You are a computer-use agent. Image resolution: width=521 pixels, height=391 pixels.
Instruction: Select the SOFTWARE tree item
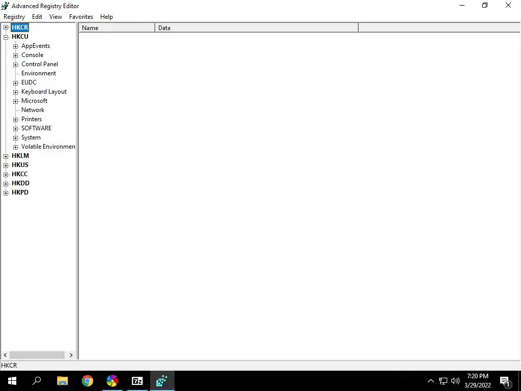tap(36, 128)
